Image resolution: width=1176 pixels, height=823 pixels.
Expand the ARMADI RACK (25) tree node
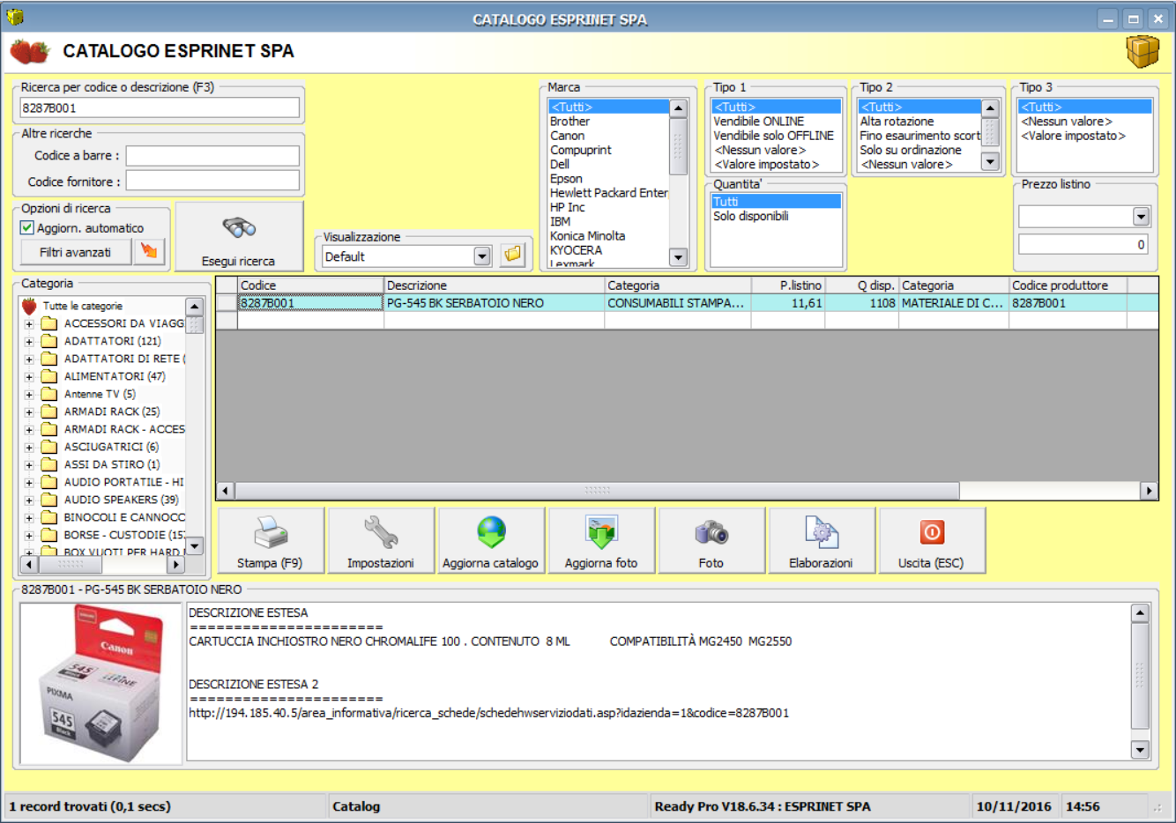pos(29,412)
